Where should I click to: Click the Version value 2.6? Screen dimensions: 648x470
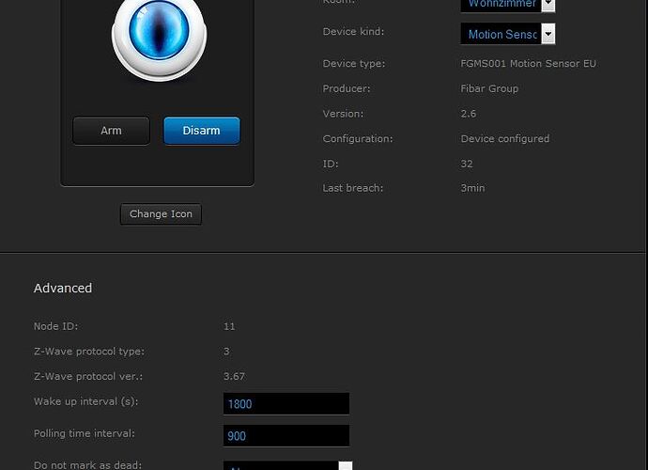tap(468, 114)
